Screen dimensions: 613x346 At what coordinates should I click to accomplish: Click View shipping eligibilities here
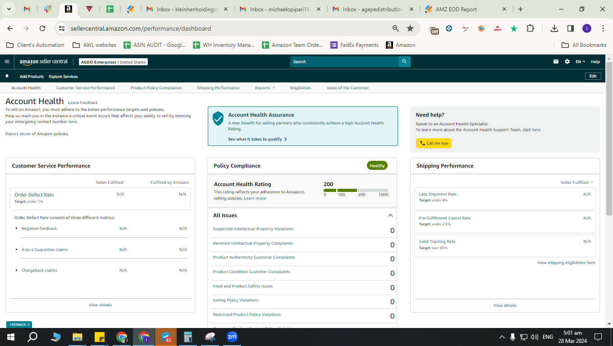[x=566, y=263]
